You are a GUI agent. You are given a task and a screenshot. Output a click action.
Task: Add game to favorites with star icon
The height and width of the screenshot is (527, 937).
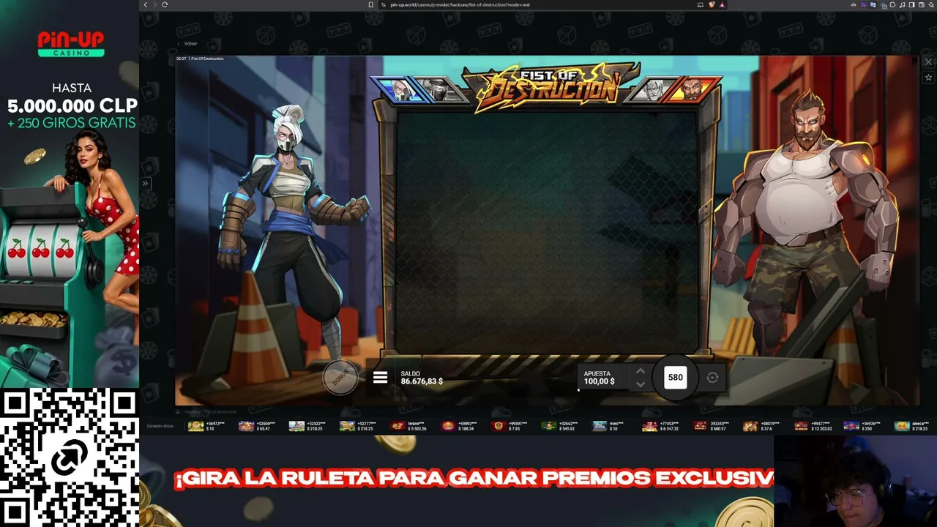(928, 78)
